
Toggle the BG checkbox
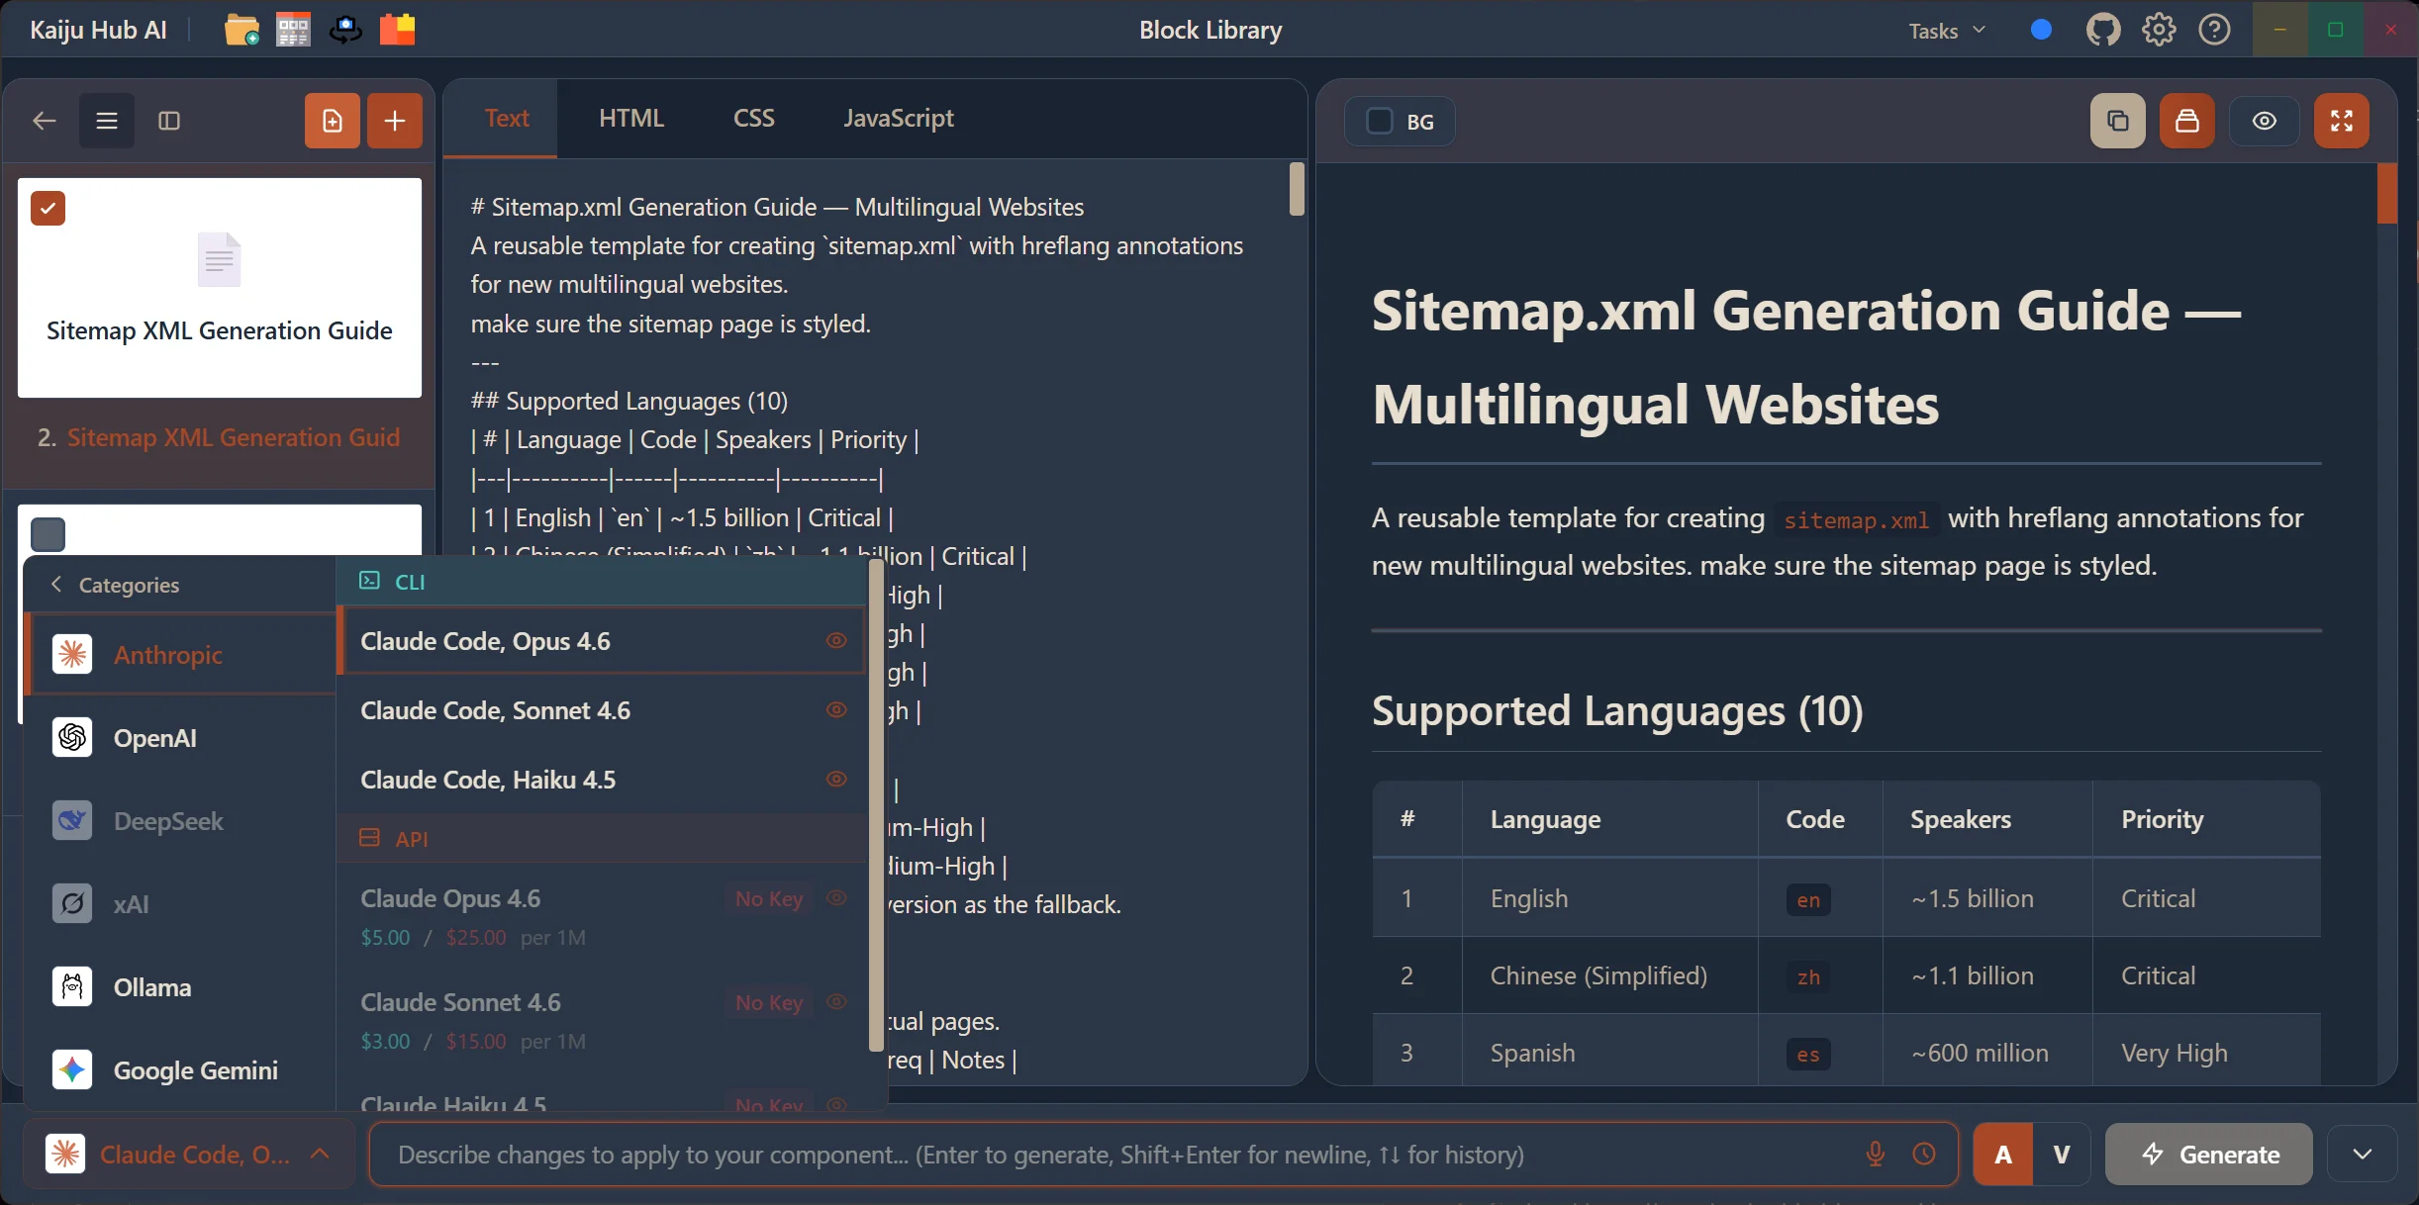(x=1380, y=121)
